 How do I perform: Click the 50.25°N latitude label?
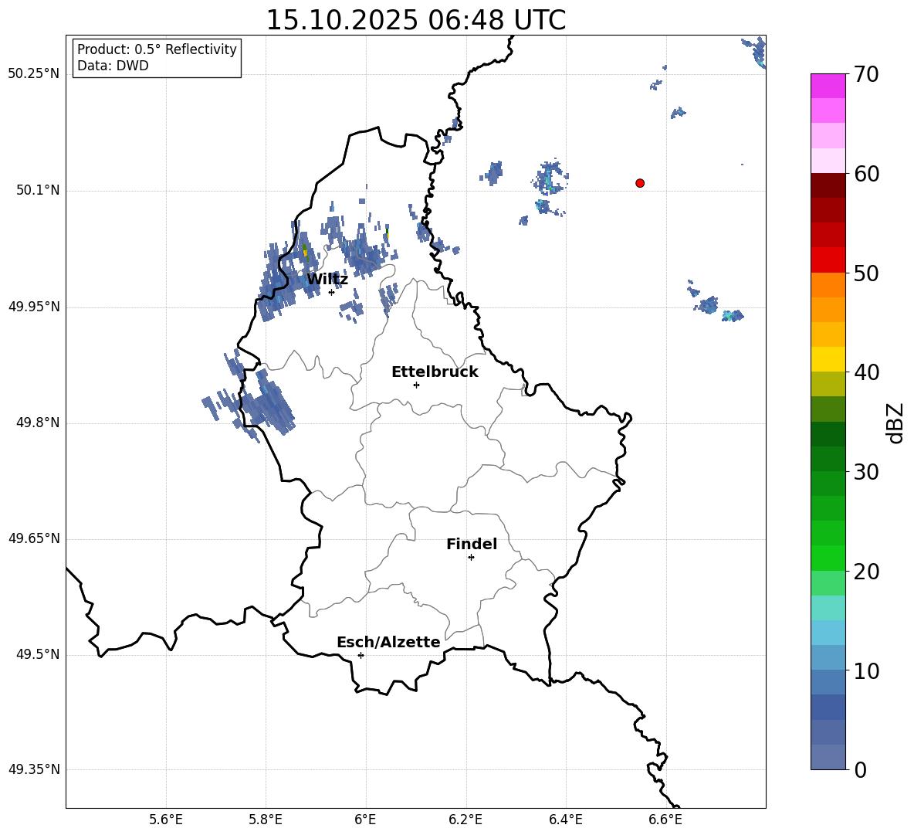click(x=34, y=74)
